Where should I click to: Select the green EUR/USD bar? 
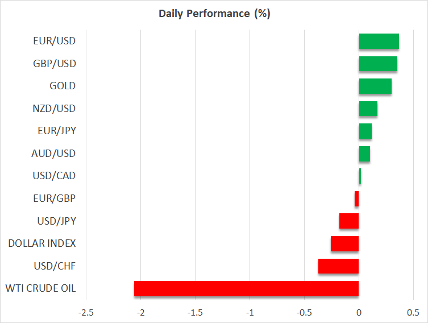pos(379,42)
